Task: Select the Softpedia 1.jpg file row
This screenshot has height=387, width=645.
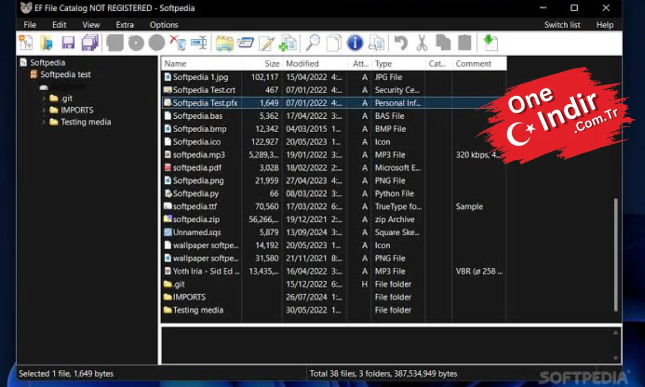Action: (x=333, y=77)
